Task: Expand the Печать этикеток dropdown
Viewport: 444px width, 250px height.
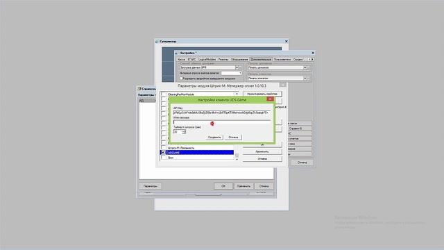Action: click(305, 78)
